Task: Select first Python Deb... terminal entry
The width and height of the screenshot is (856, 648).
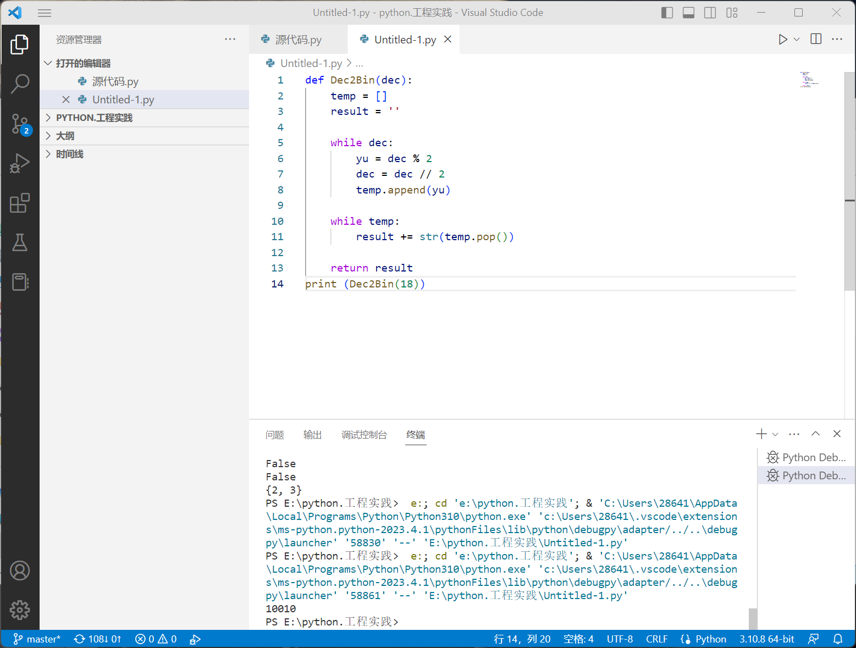Action: [807, 457]
